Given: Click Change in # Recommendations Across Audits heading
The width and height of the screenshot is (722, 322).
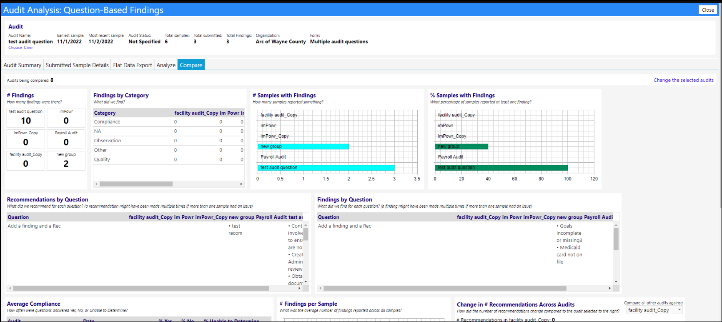Looking at the screenshot, I should tap(516, 305).
